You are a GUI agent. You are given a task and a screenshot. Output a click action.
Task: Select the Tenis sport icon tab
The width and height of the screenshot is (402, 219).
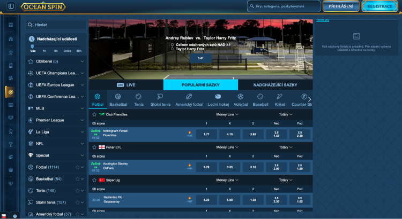pyautogui.click(x=139, y=100)
